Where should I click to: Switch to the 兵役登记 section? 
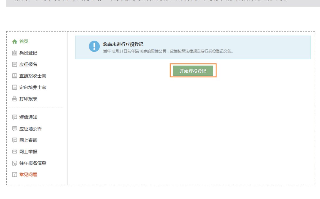point(26,53)
